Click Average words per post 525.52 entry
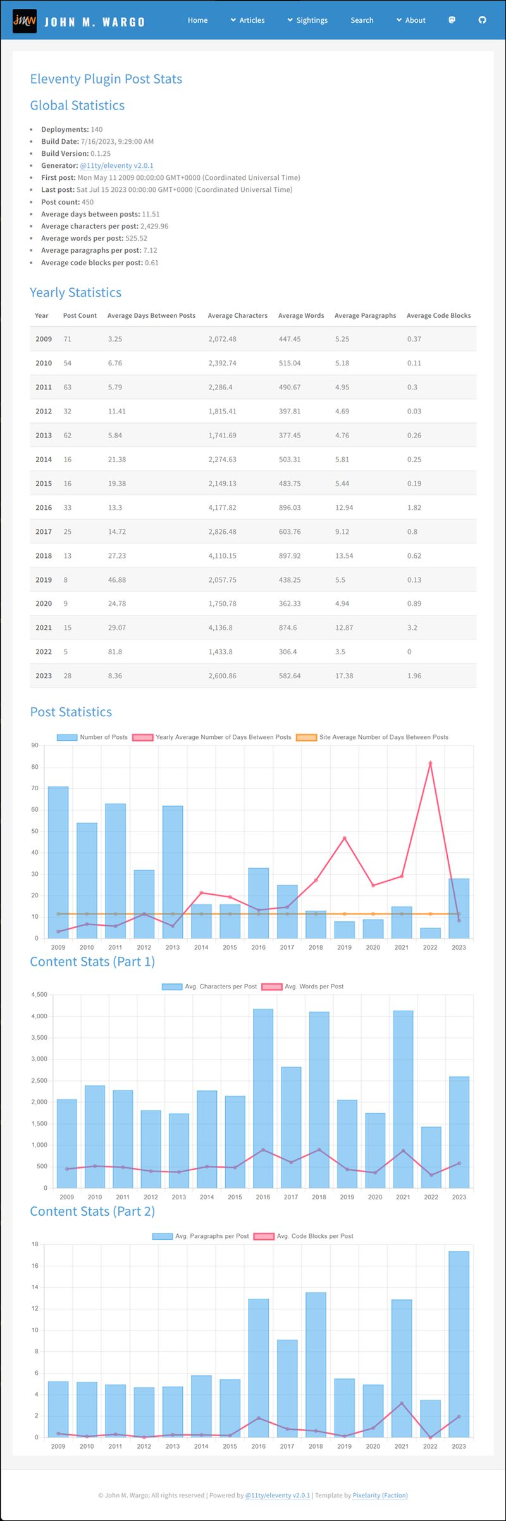Screen dimensions: 506x1521 94,238
